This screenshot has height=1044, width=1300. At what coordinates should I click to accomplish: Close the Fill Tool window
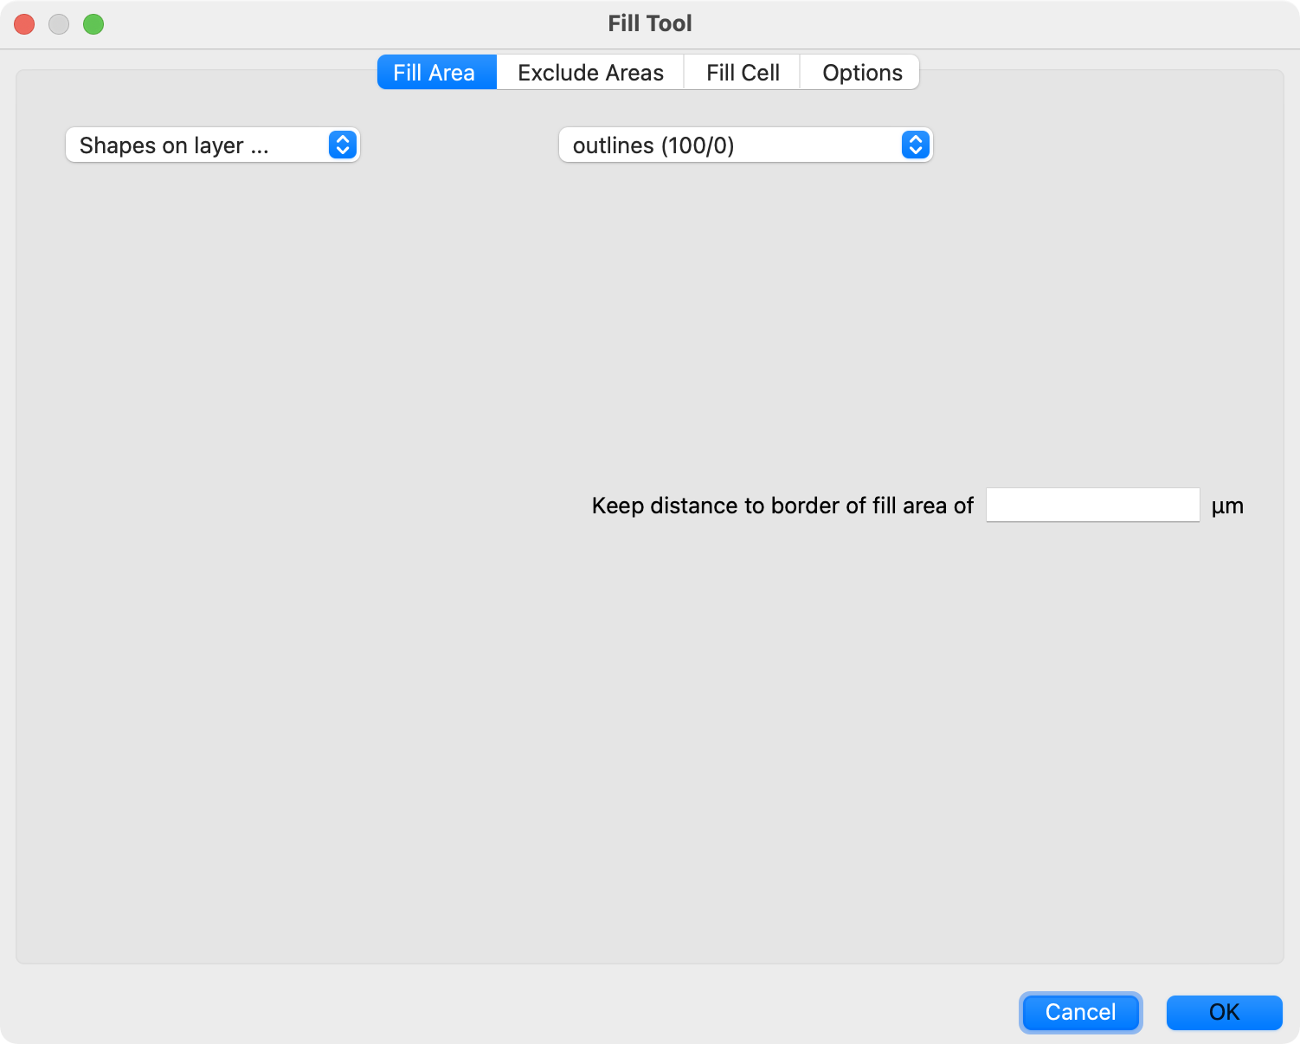24,23
